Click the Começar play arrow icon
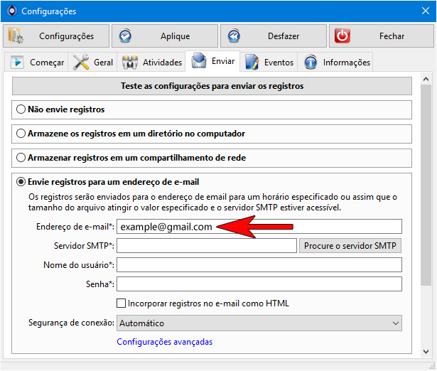 [17, 62]
